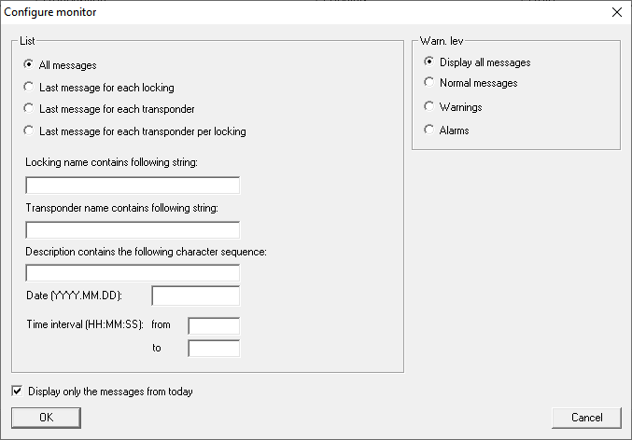Select the Warnings radio button
Viewport: 632px width, 440px height.
(429, 107)
